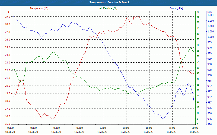Click the '19,0' temperature axis value
Screen dimensions: 217x135
pyautogui.click(x=8, y=93)
